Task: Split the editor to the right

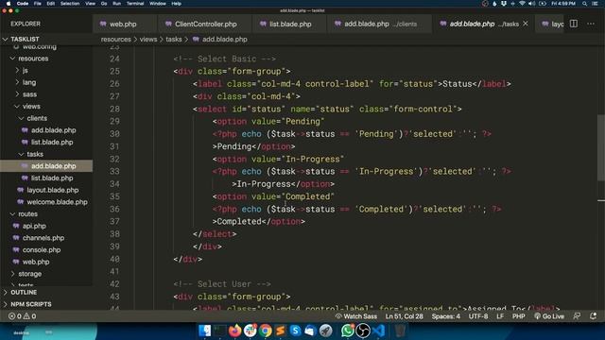Action: tap(574, 24)
